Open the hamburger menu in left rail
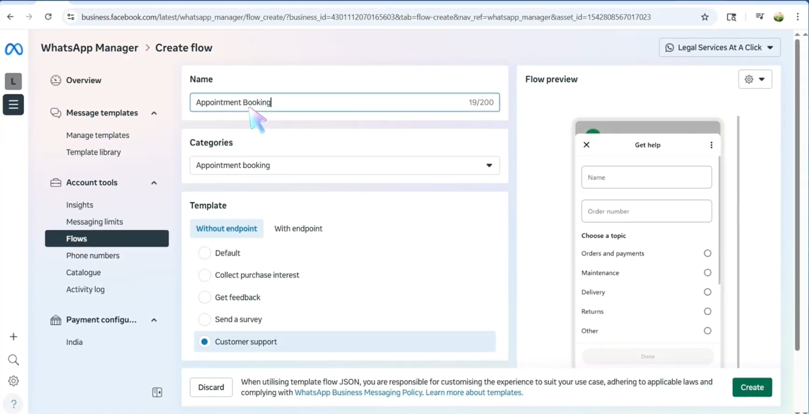The image size is (809, 414). pos(13,104)
